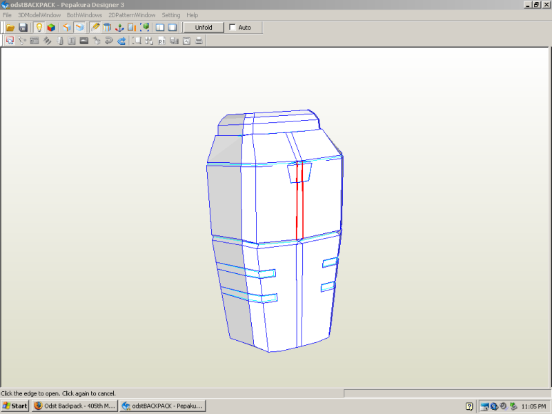Click the grey undo arrow icon

pyautogui.click(x=109, y=41)
